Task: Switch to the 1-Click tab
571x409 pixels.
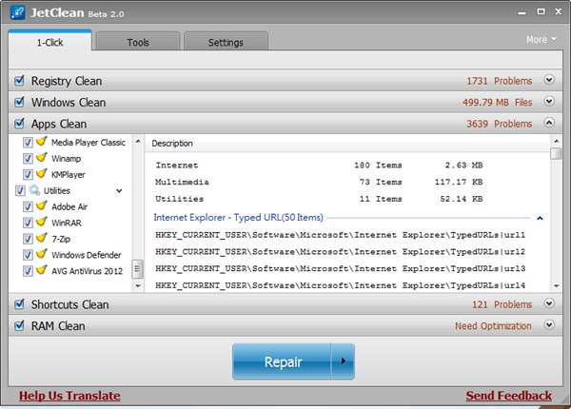Action: (x=49, y=42)
